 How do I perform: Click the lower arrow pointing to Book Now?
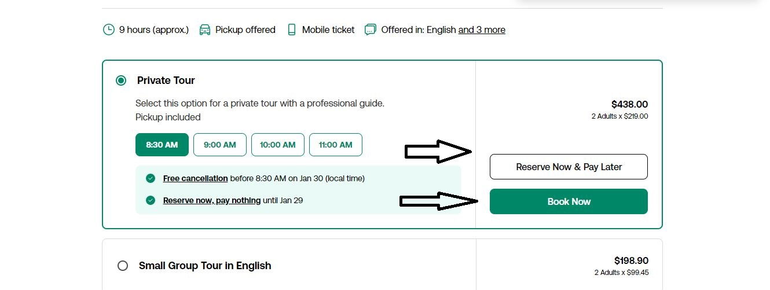[x=438, y=201]
